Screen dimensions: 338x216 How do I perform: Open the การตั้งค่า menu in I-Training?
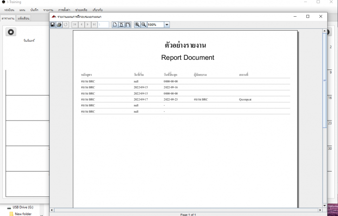pos(64,10)
